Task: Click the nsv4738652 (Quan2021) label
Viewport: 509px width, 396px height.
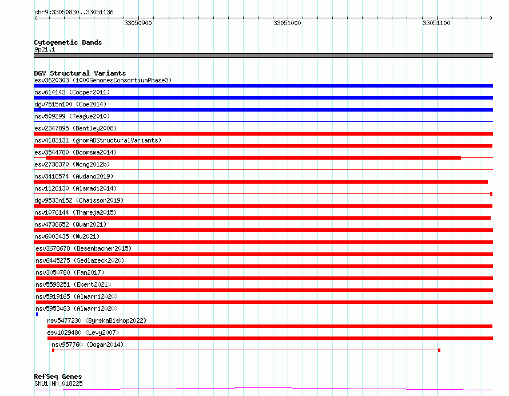Action: [x=70, y=224]
